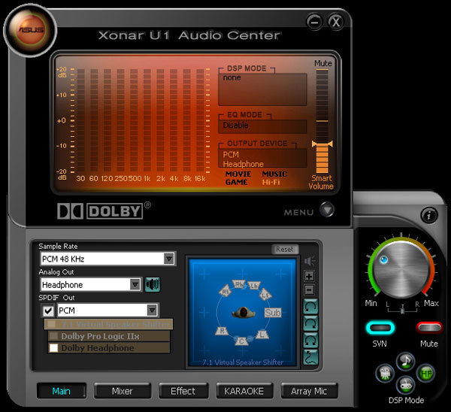Toggle the red Mute button
Viewport: 451px width, 412px height.
click(x=429, y=327)
